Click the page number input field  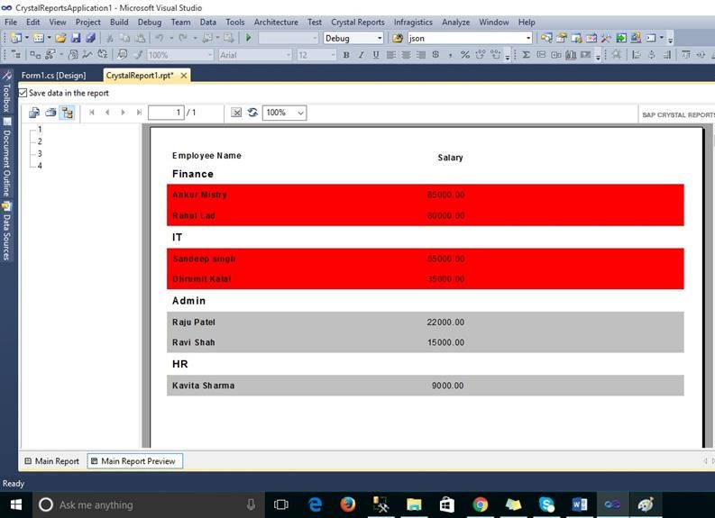pyautogui.click(x=166, y=113)
